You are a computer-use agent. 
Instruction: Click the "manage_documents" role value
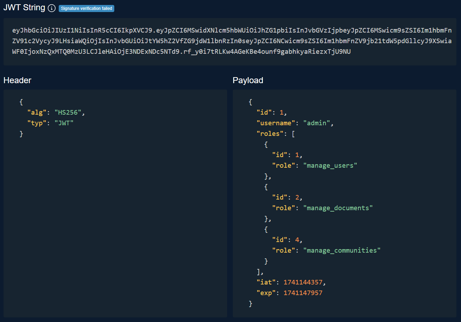[338, 208]
